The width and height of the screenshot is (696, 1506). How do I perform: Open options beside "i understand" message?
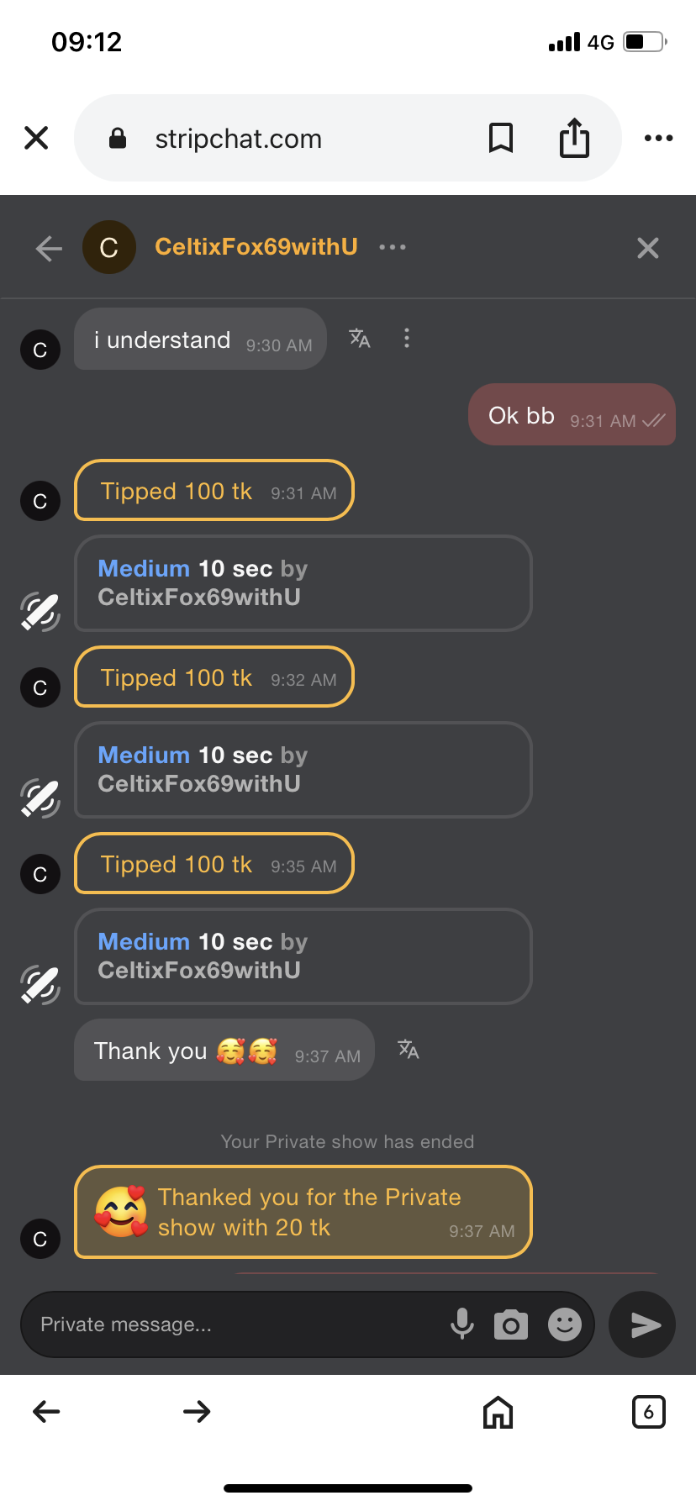click(407, 338)
